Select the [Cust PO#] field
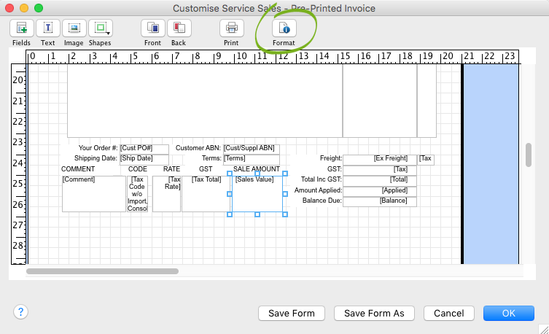This screenshot has height=334, width=549. tap(144, 149)
